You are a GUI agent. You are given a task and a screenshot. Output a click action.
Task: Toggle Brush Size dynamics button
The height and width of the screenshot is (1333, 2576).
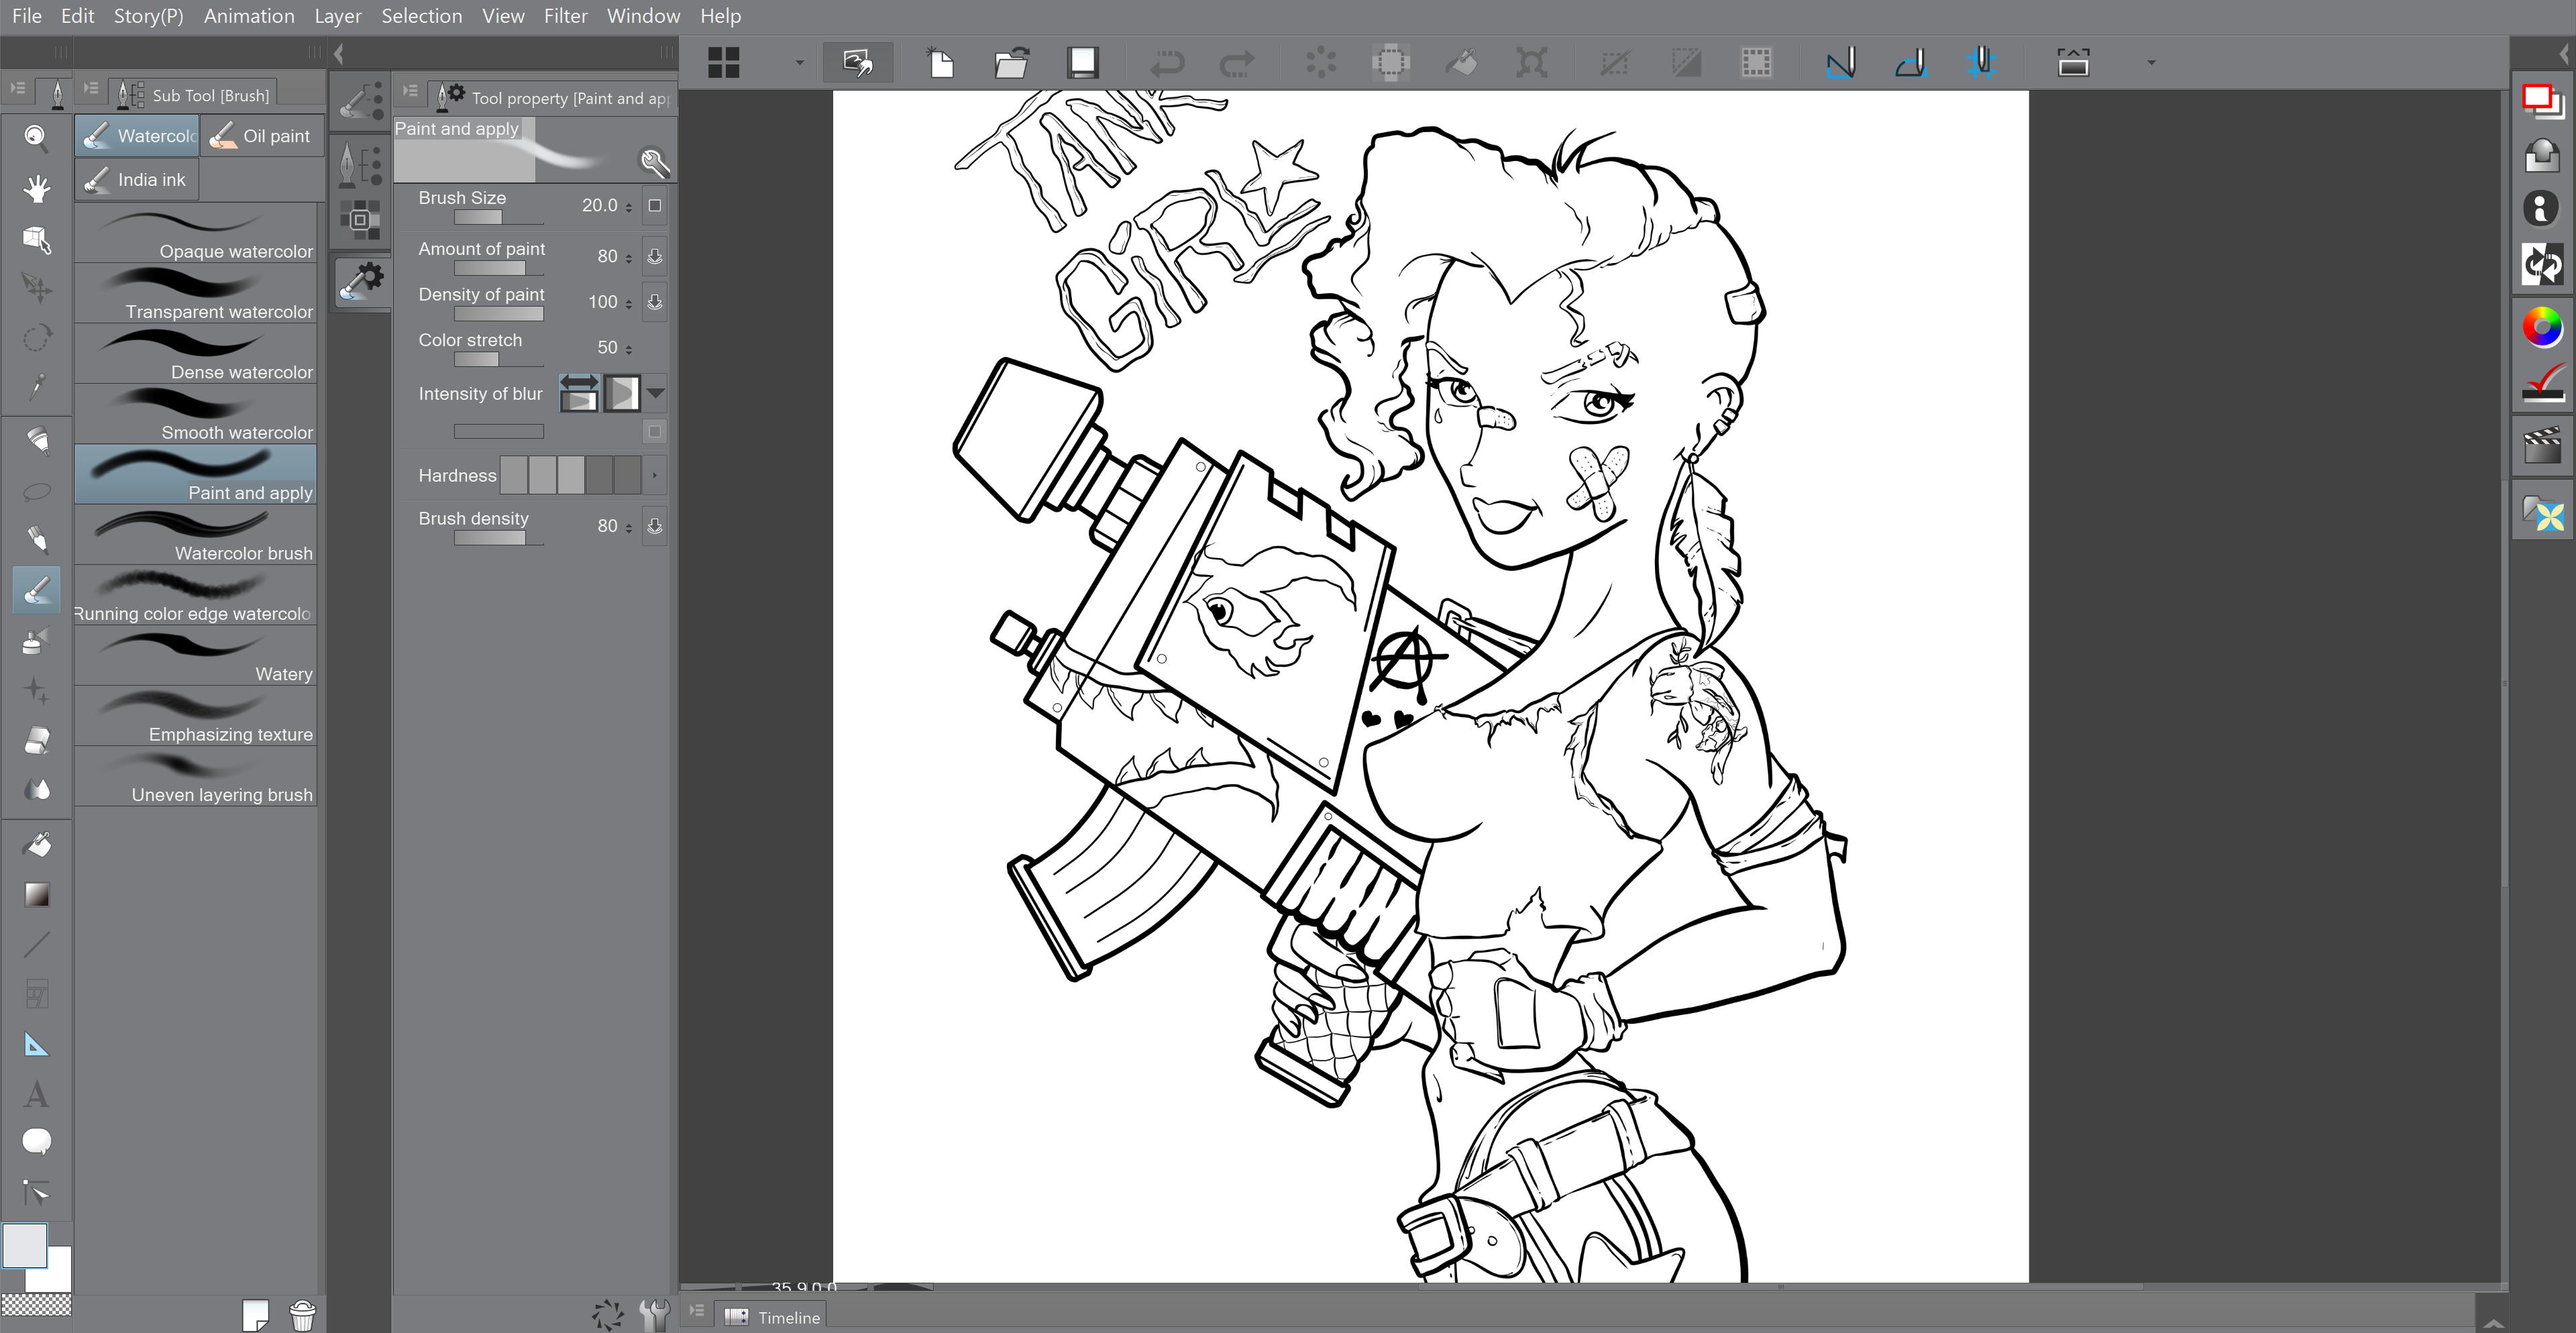tap(655, 205)
